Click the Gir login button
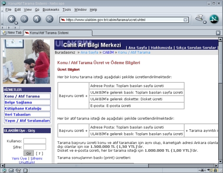This screenshot has height=173, width=223. click(29, 154)
